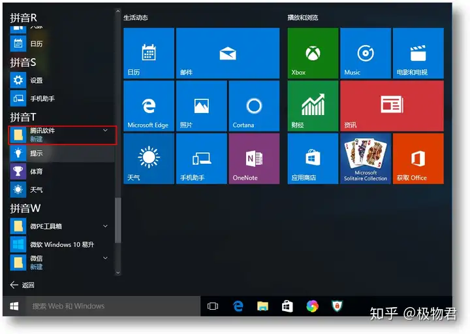This screenshot has width=470, height=334.
Task: Open the 日历 calendar tile
Action: coord(149,53)
